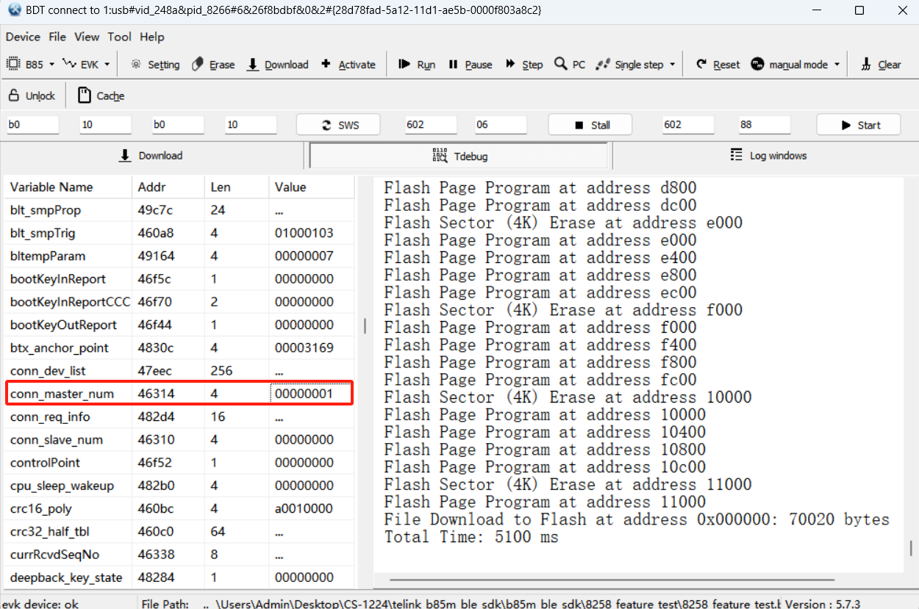Click the Single step toolbar button
The height and width of the screenshot is (609, 919).
coord(629,65)
